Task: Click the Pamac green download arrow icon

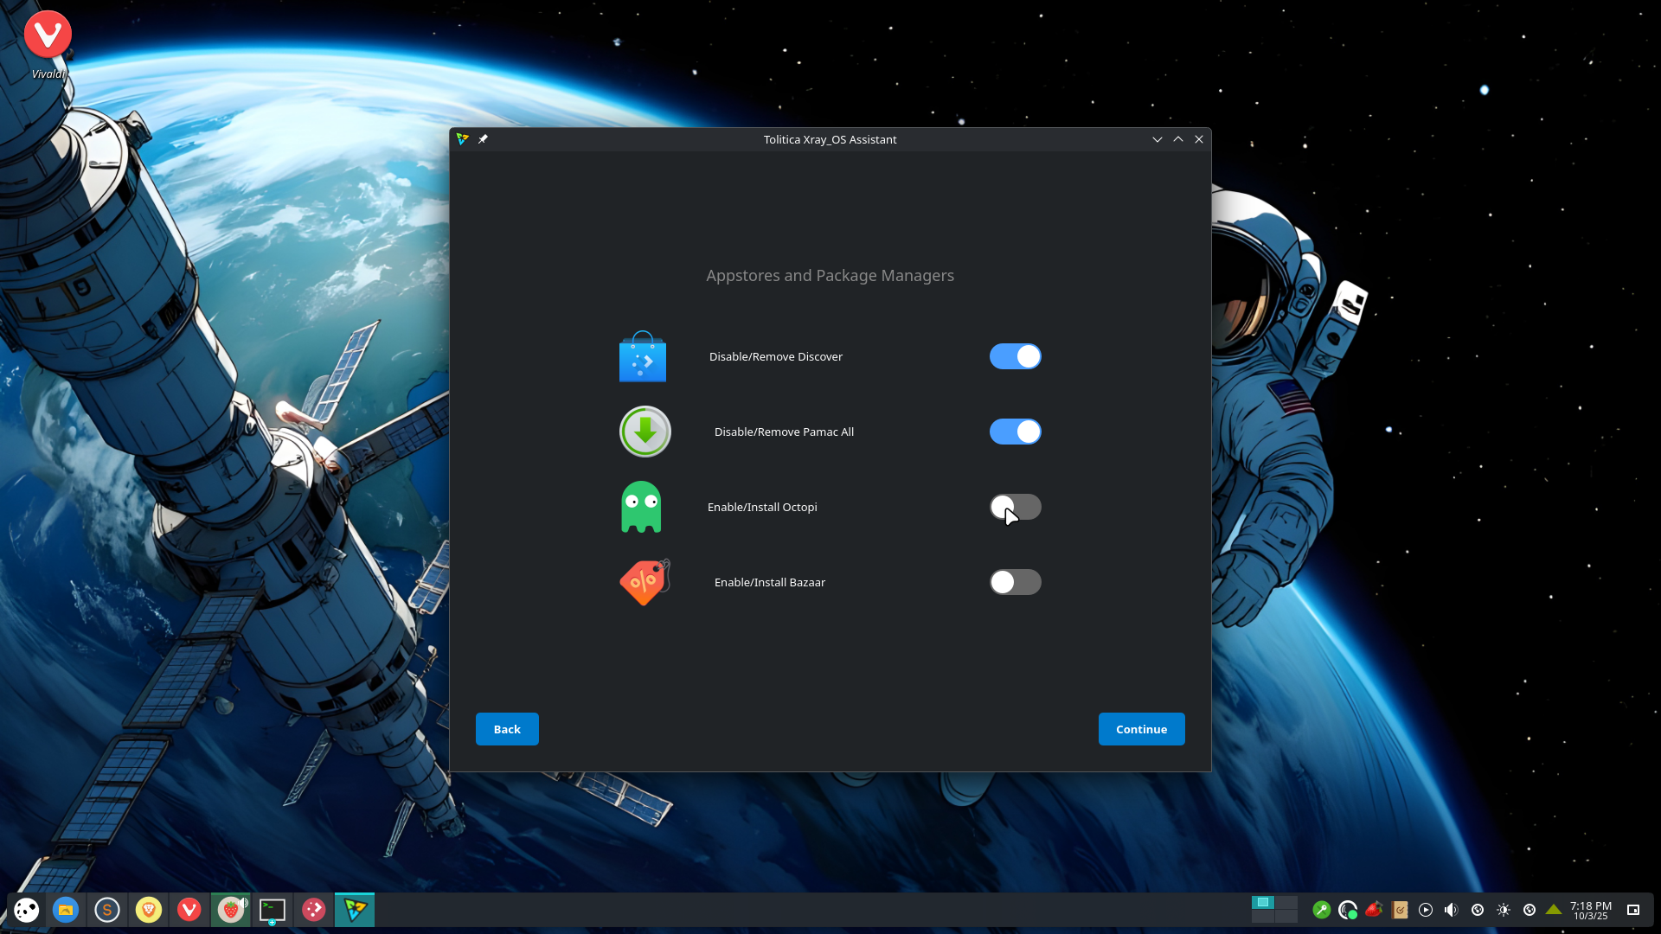Action: [645, 432]
